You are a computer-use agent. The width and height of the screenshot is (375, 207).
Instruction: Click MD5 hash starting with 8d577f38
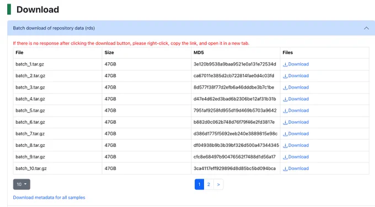click(234, 88)
